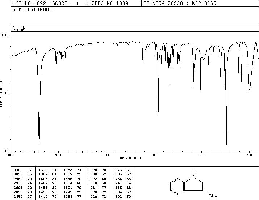Click peak table entry 928
259x200 pixels.
tap(94, 196)
